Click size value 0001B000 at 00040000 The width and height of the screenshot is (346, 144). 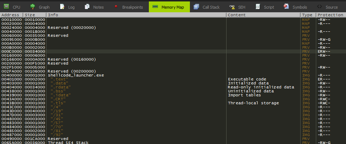34,32
